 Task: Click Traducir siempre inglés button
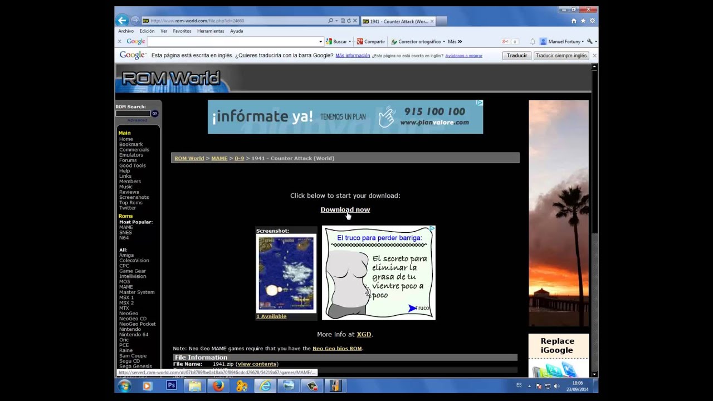pyautogui.click(x=561, y=56)
